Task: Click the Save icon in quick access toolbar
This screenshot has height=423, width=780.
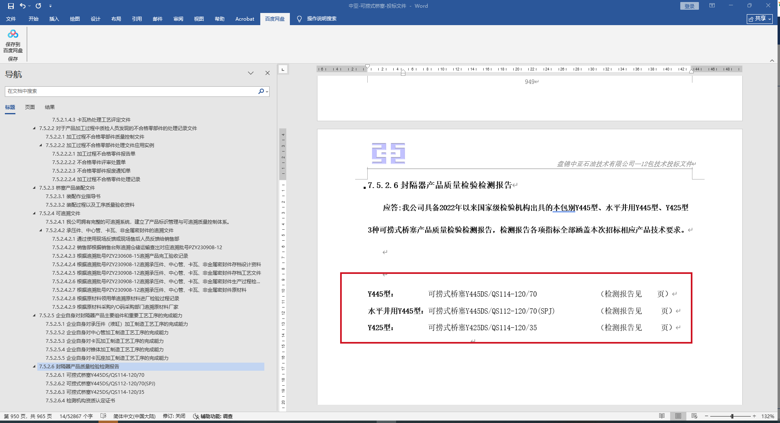Action: tap(11, 6)
